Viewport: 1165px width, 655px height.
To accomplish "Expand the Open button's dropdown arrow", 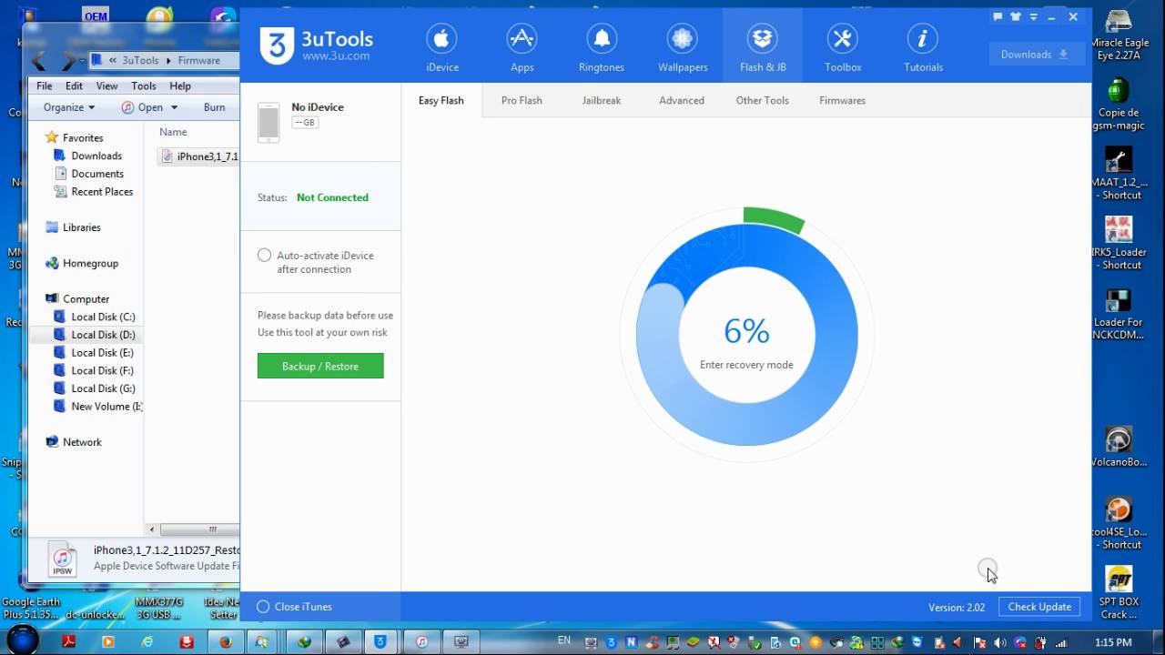I will coord(174,107).
